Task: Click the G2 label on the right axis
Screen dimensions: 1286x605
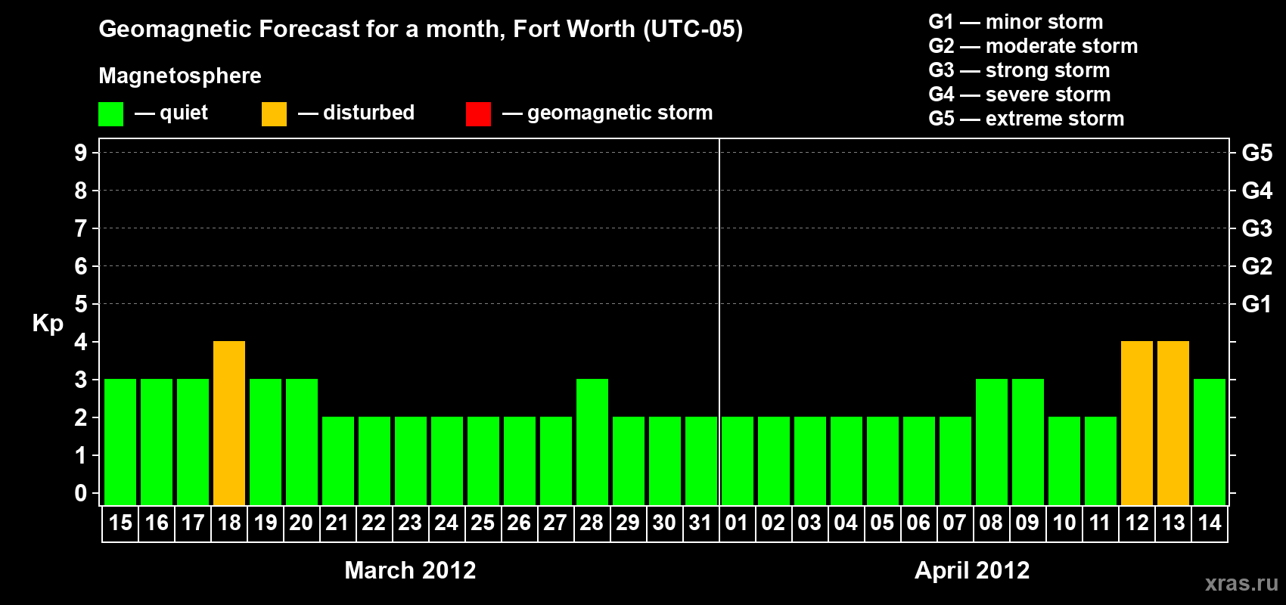Action: (1257, 266)
